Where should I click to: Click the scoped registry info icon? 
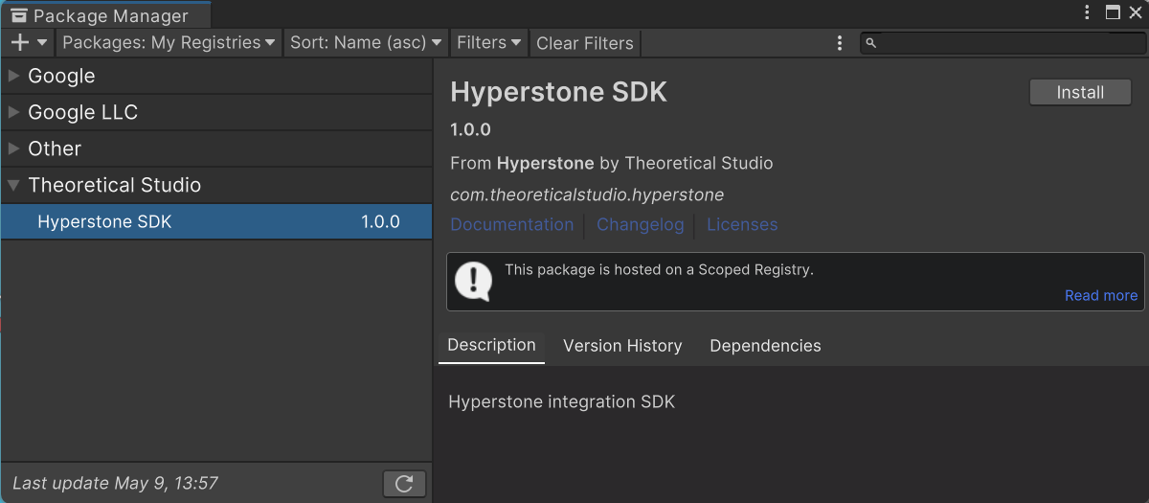[x=473, y=281]
